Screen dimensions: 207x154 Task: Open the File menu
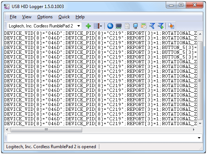point(13,17)
